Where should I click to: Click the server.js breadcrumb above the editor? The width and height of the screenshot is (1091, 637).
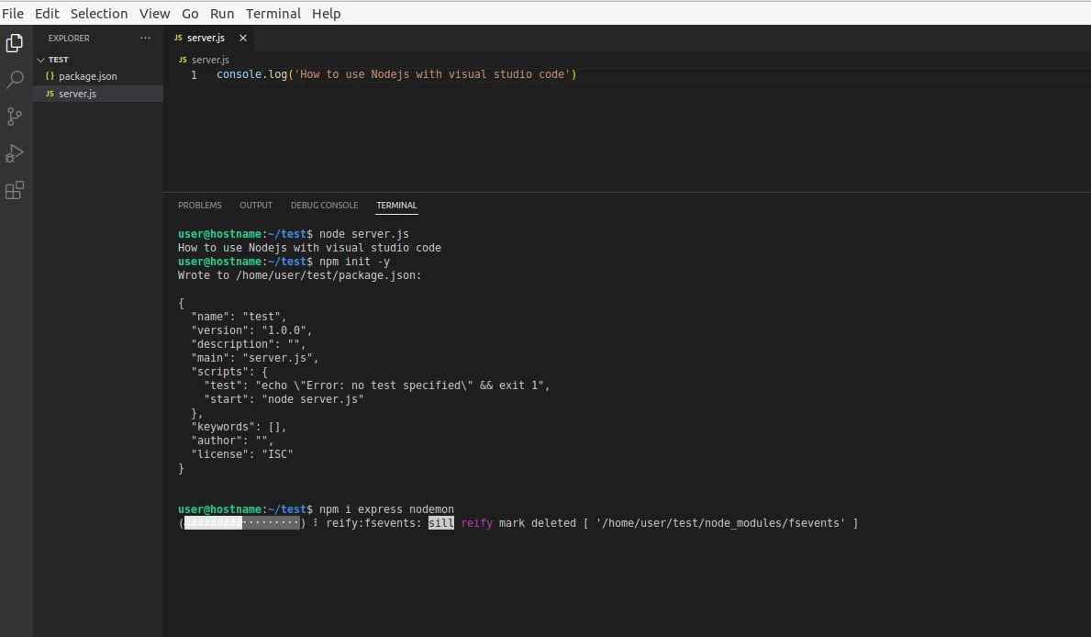pyautogui.click(x=209, y=59)
